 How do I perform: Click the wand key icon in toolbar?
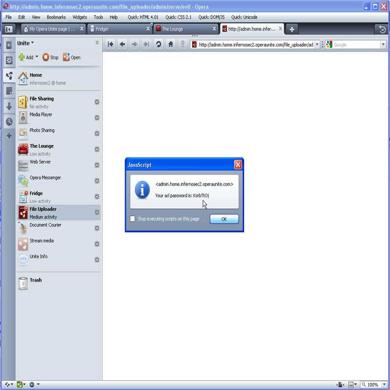(183, 44)
